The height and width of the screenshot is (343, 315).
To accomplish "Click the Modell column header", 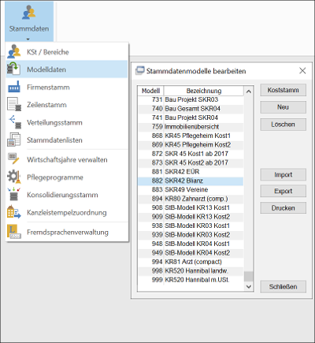I will [x=150, y=91].
